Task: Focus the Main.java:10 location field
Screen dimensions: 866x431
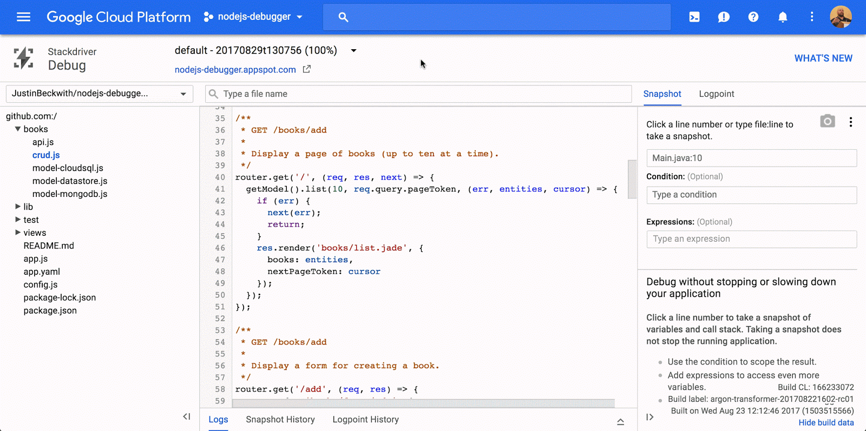Action: coord(752,158)
